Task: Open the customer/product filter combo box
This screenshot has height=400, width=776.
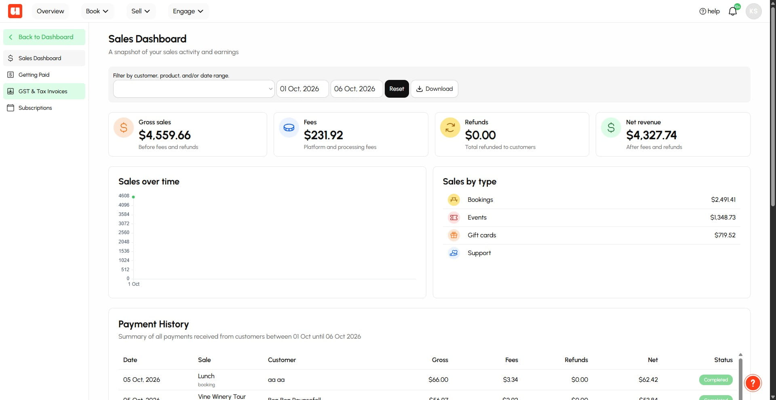Action: click(x=194, y=89)
